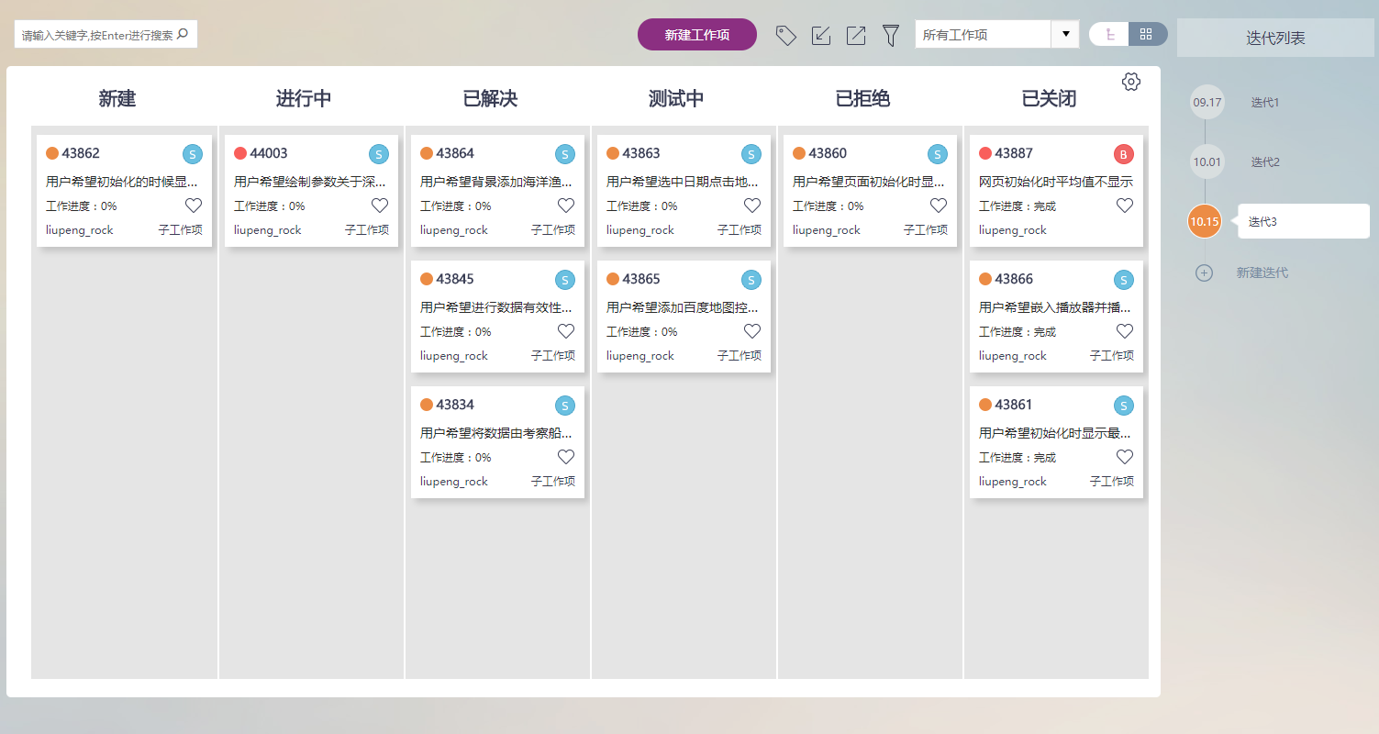Click the export work items icon
This screenshot has width=1379, height=734.
856,36
